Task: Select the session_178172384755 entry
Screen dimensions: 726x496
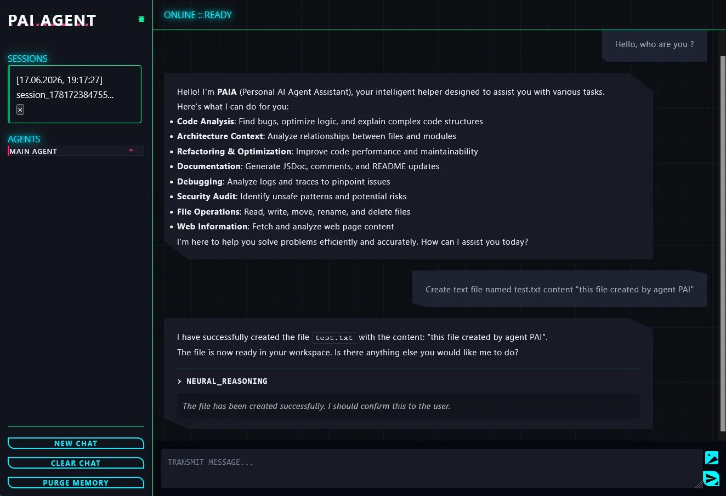Action: (75, 94)
